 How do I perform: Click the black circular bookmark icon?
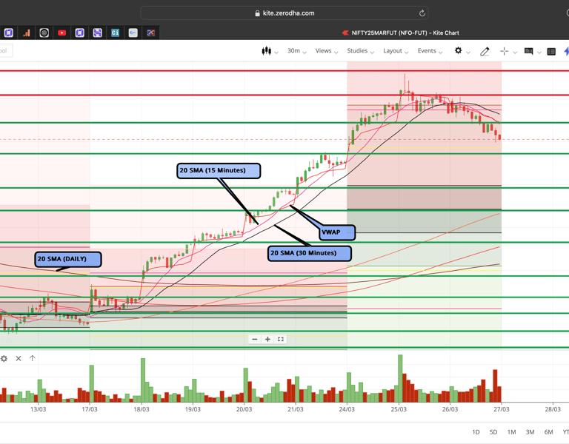44,33
